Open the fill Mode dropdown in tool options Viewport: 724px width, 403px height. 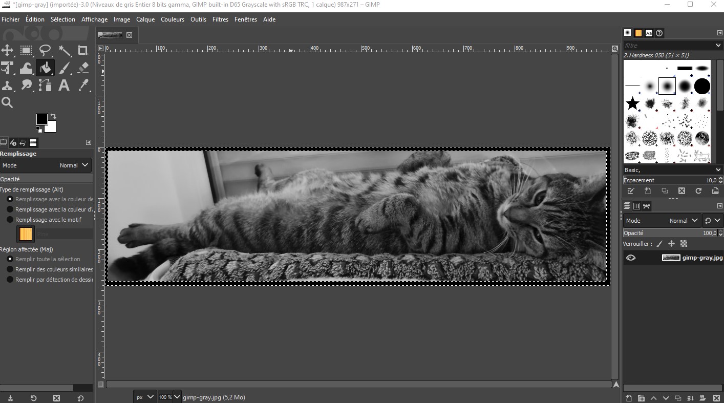coord(46,165)
